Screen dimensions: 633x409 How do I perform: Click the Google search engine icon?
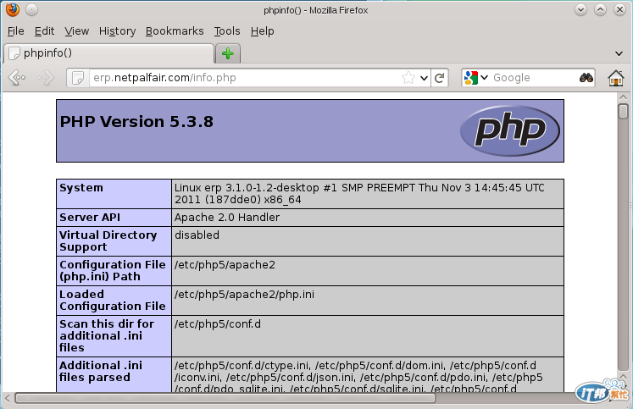click(x=470, y=77)
